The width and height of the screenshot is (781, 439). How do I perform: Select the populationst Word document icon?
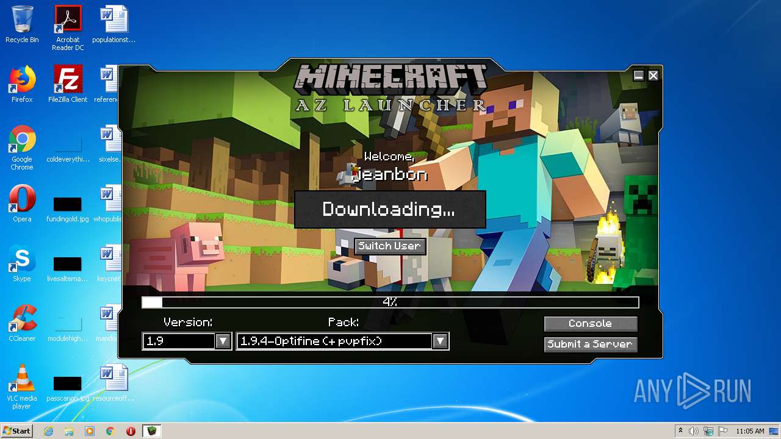pos(113,24)
